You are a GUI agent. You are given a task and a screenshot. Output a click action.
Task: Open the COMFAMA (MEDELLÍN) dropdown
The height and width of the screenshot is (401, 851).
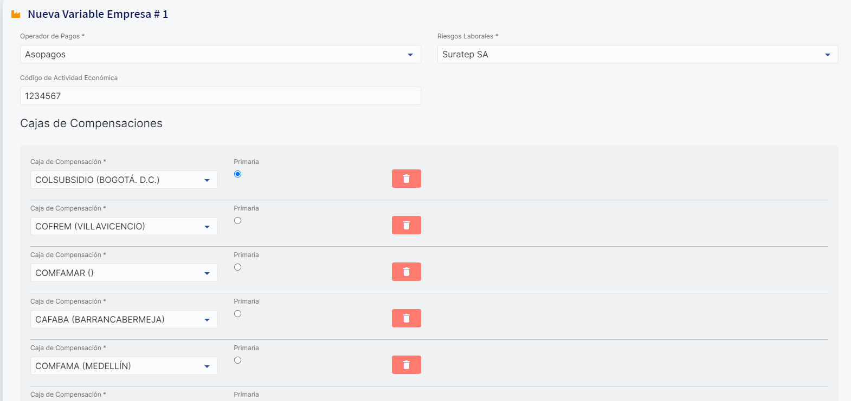(x=124, y=366)
